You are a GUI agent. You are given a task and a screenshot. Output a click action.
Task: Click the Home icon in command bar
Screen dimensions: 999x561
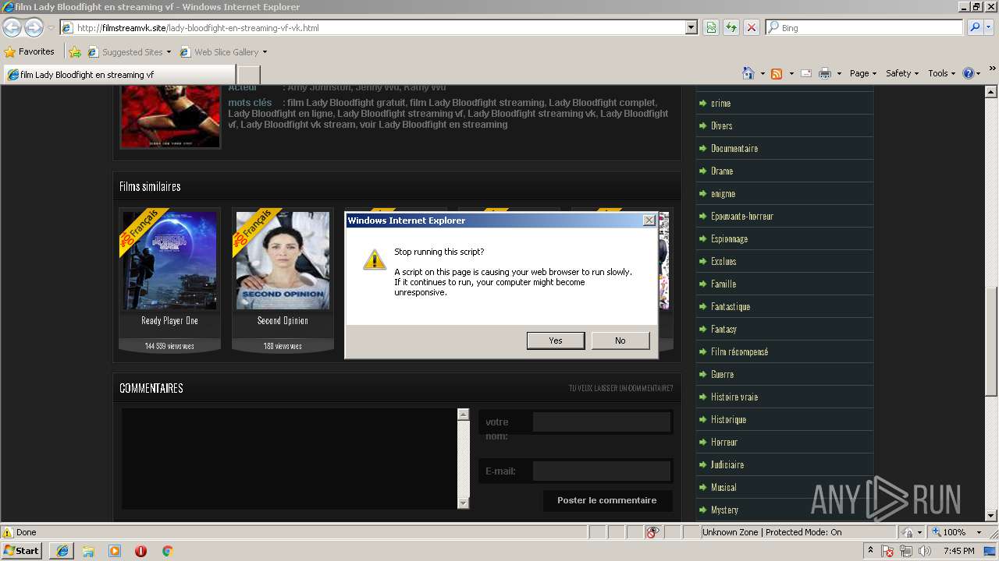(x=748, y=73)
